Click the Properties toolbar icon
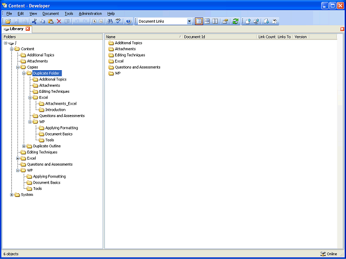Viewport: 346px width, 259px height. (225, 22)
